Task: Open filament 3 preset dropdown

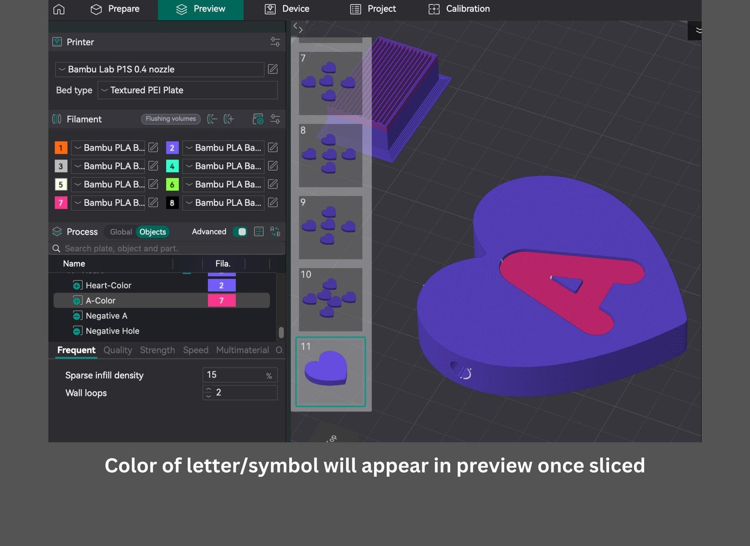Action: tap(109, 166)
